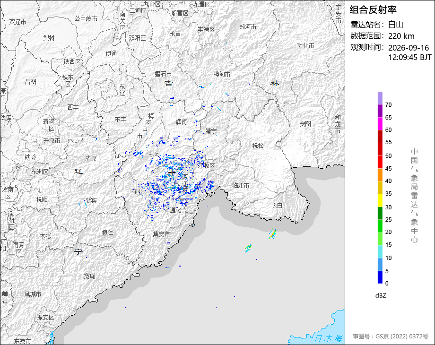The height and width of the screenshot is (345, 435).
Task: Click the 宽甸 map label
Action: click(90, 276)
